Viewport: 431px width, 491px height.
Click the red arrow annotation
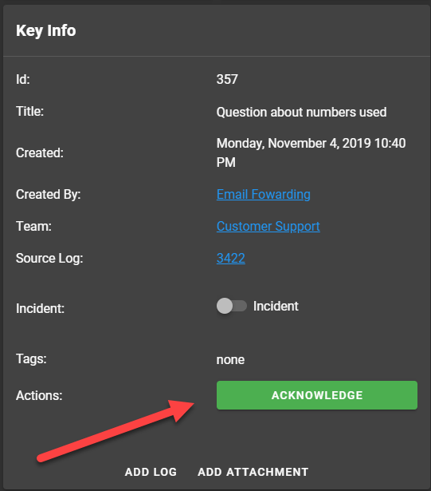[116, 430]
